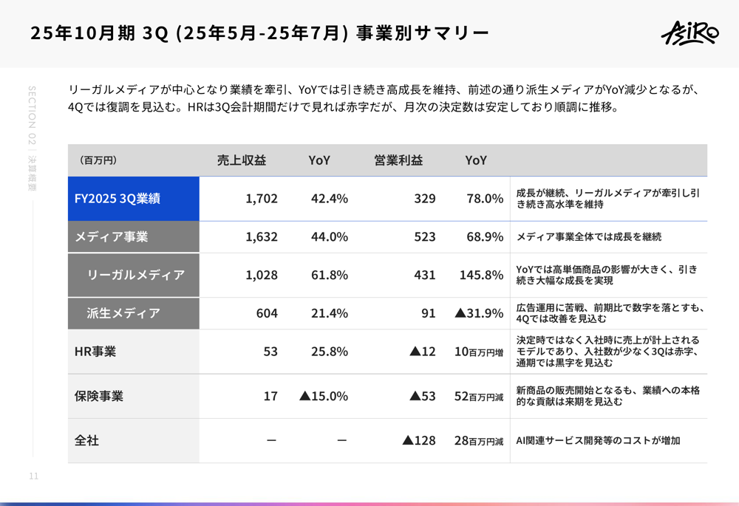The height and width of the screenshot is (506, 739).
Task: Click the 保険事業 row label
Action: (99, 396)
